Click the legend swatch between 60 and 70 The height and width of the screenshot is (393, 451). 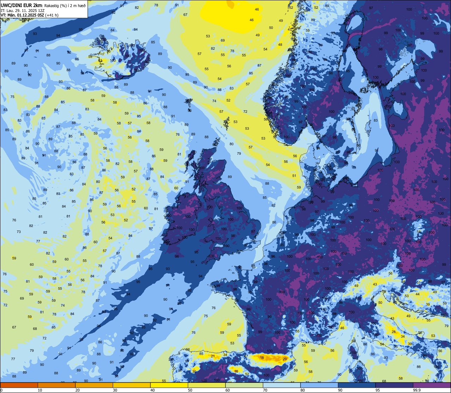pyautogui.click(x=244, y=385)
